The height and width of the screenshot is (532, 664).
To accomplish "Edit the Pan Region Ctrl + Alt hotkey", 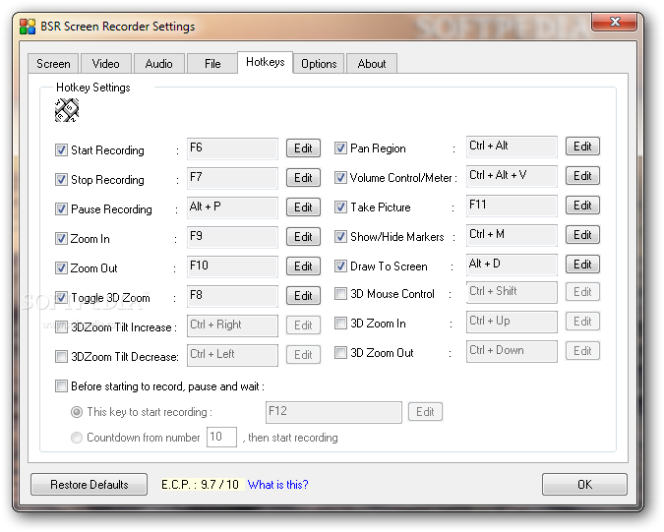I will [x=582, y=146].
